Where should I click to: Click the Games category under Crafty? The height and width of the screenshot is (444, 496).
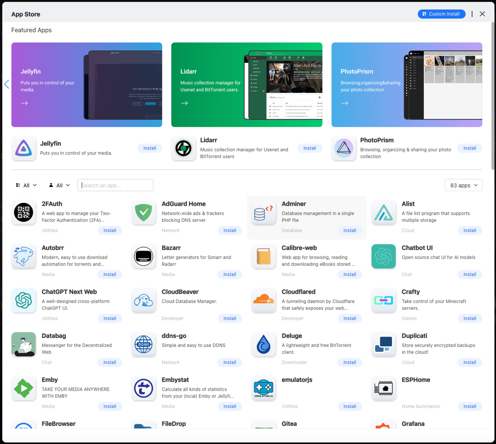point(409,318)
